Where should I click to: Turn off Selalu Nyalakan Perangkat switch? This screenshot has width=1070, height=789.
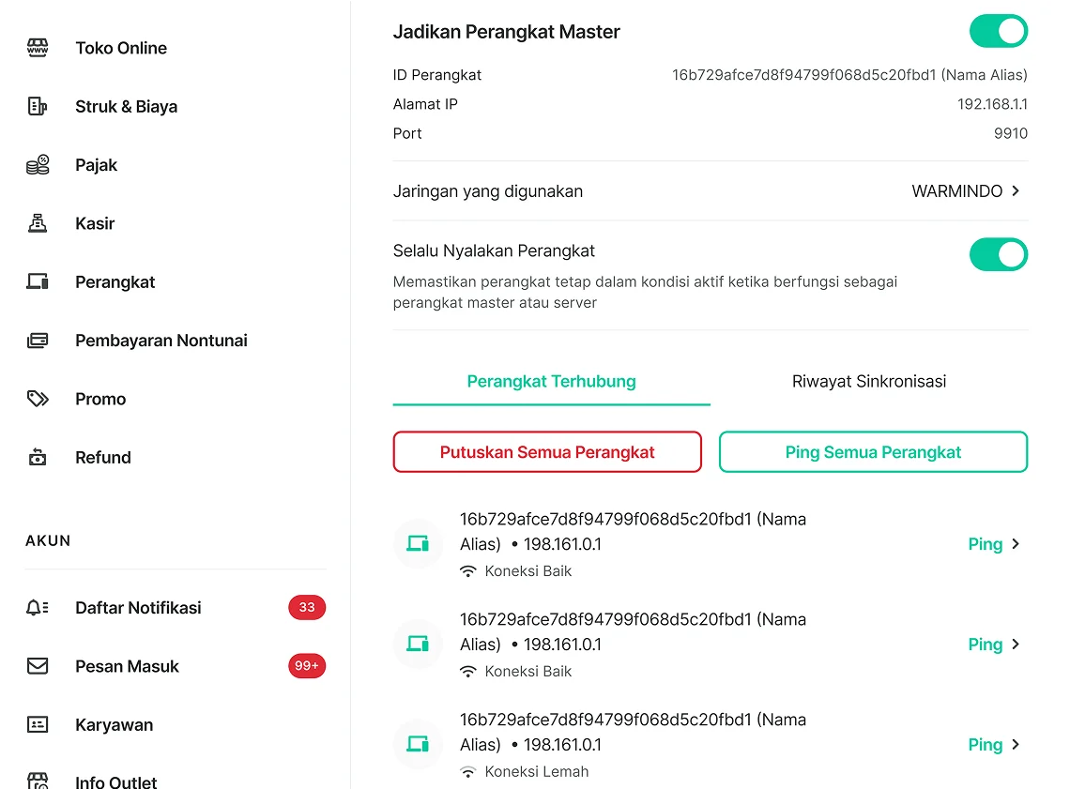998,254
